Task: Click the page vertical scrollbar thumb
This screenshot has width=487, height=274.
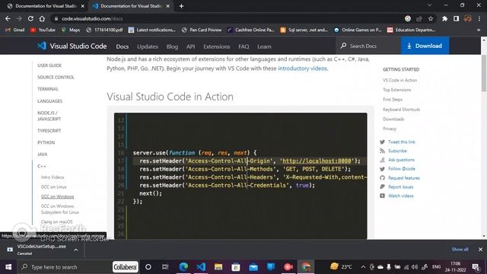Action: click(x=484, y=73)
